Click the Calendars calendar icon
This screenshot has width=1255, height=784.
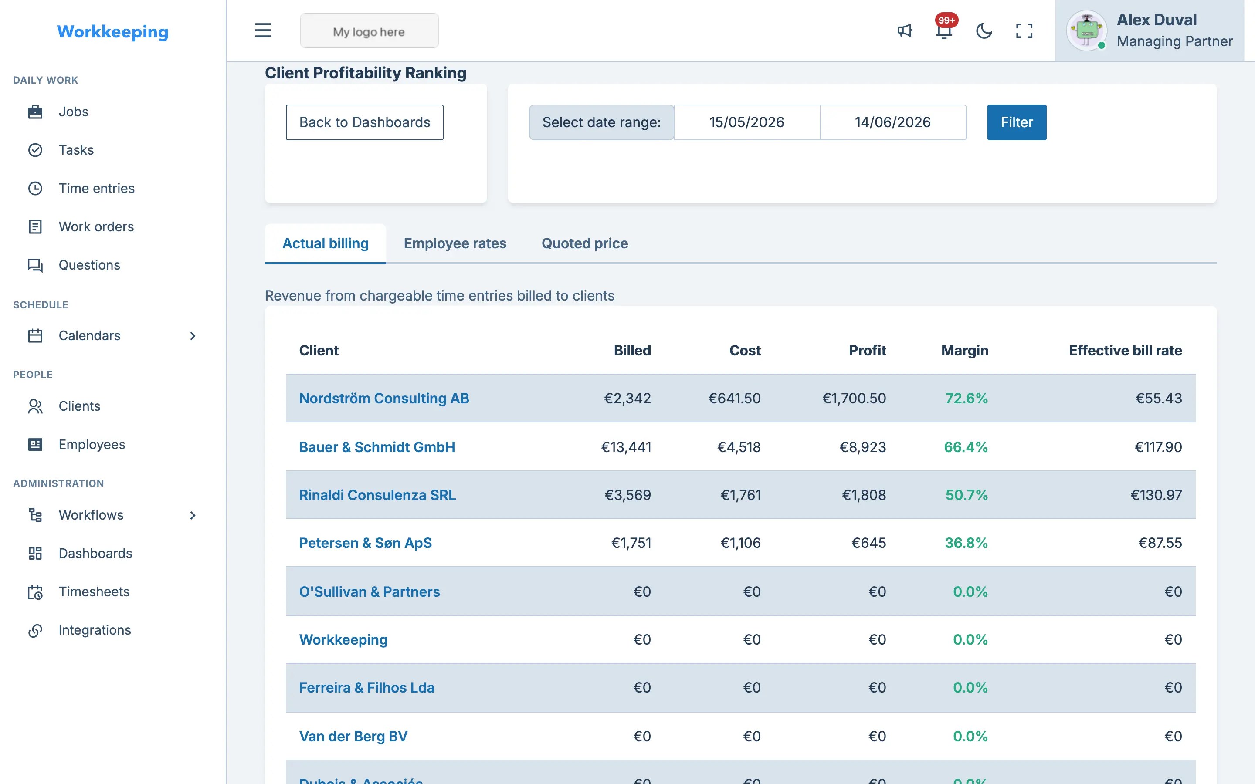(x=35, y=335)
